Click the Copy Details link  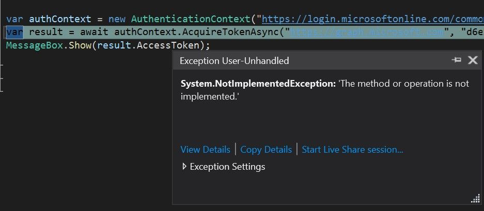tap(266, 150)
